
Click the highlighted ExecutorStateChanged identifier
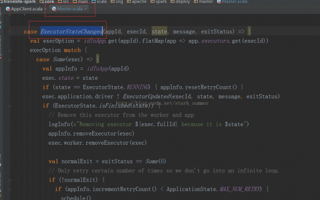pos(71,31)
